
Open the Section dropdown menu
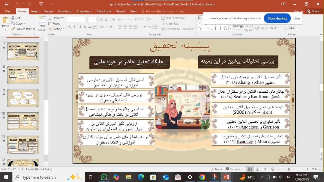click(x=56, y=29)
